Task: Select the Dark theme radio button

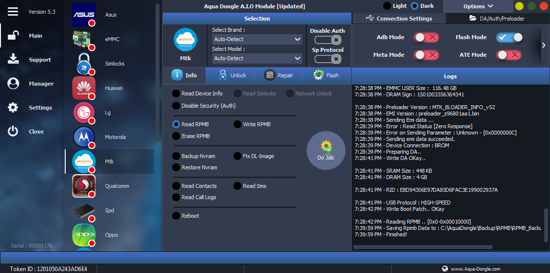Action: tap(415, 6)
